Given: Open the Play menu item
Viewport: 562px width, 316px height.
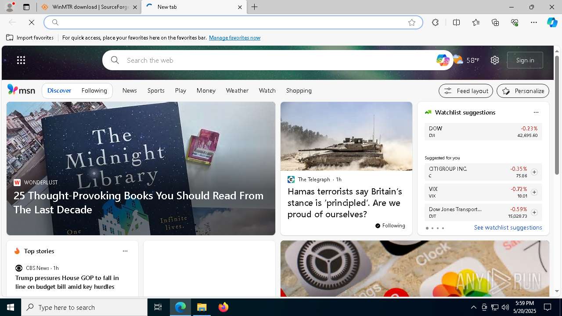Looking at the screenshot, I should (180, 90).
